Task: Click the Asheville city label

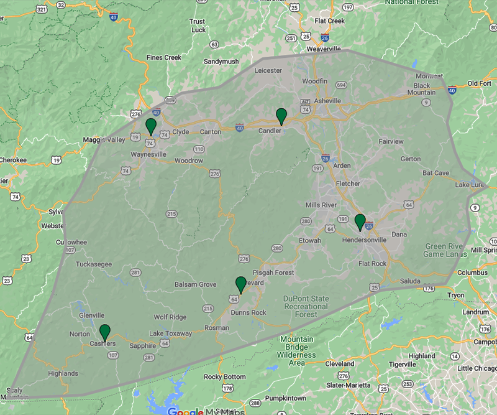Action: [x=327, y=100]
